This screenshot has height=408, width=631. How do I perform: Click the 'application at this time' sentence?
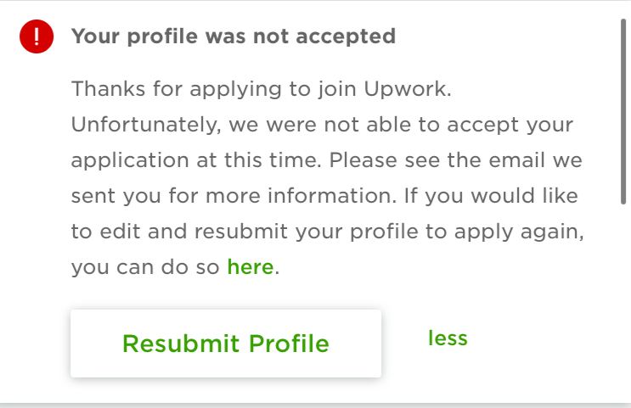196,160
